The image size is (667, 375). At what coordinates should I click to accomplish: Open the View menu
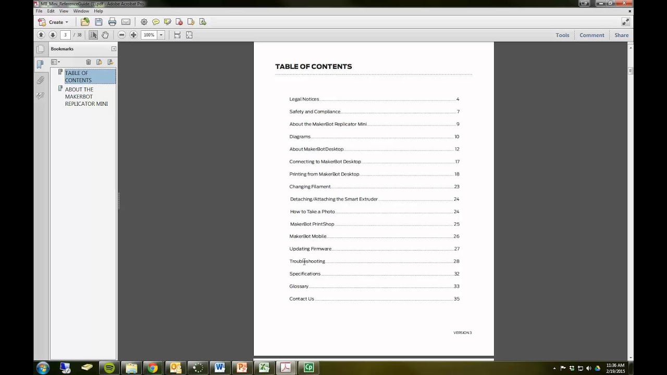[64, 11]
